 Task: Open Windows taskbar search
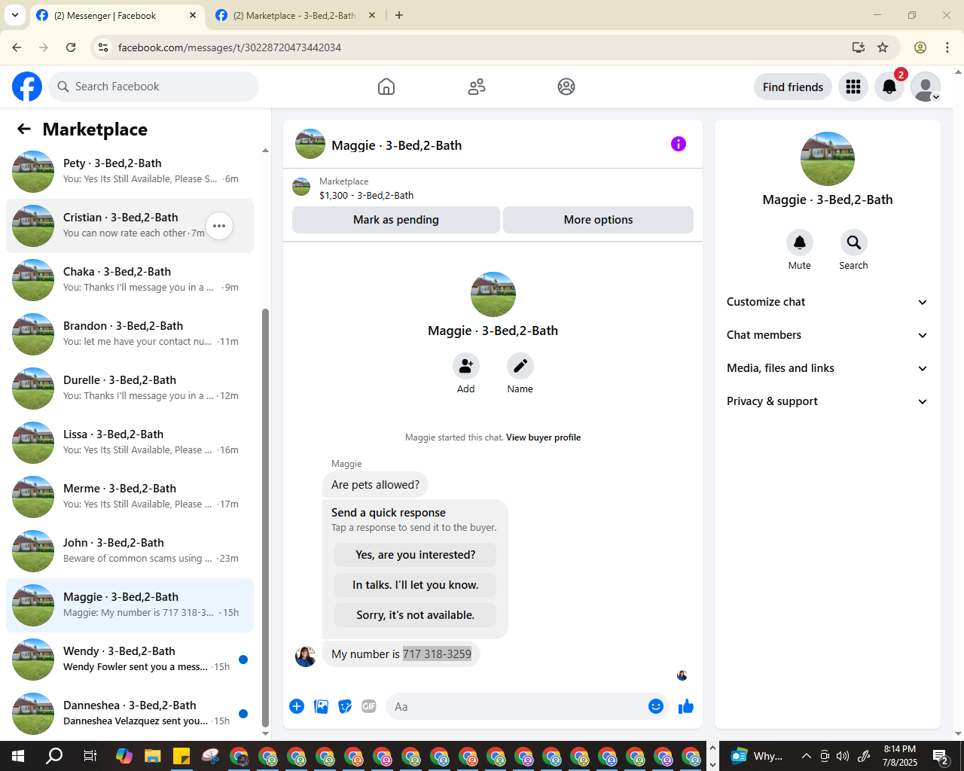(x=54, y=756)
